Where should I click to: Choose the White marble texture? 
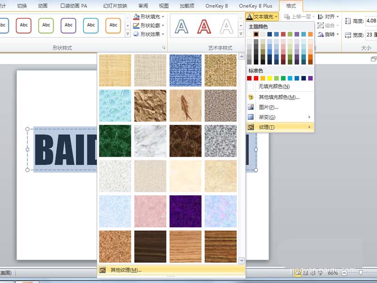(150, 141)
